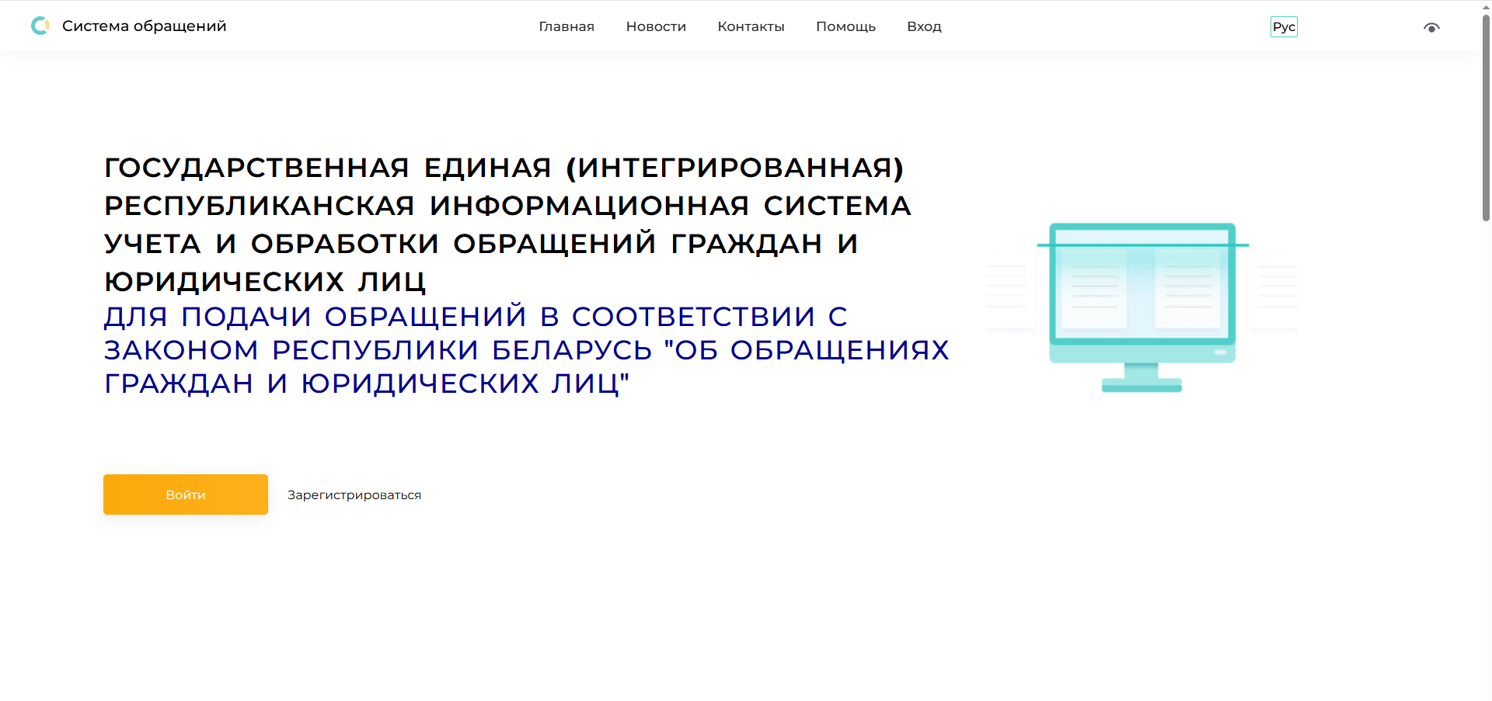Click the computer monitor screen illustration
Image resolution: width=1492 pixels, height=701 pixels.
coord(1142,283)
